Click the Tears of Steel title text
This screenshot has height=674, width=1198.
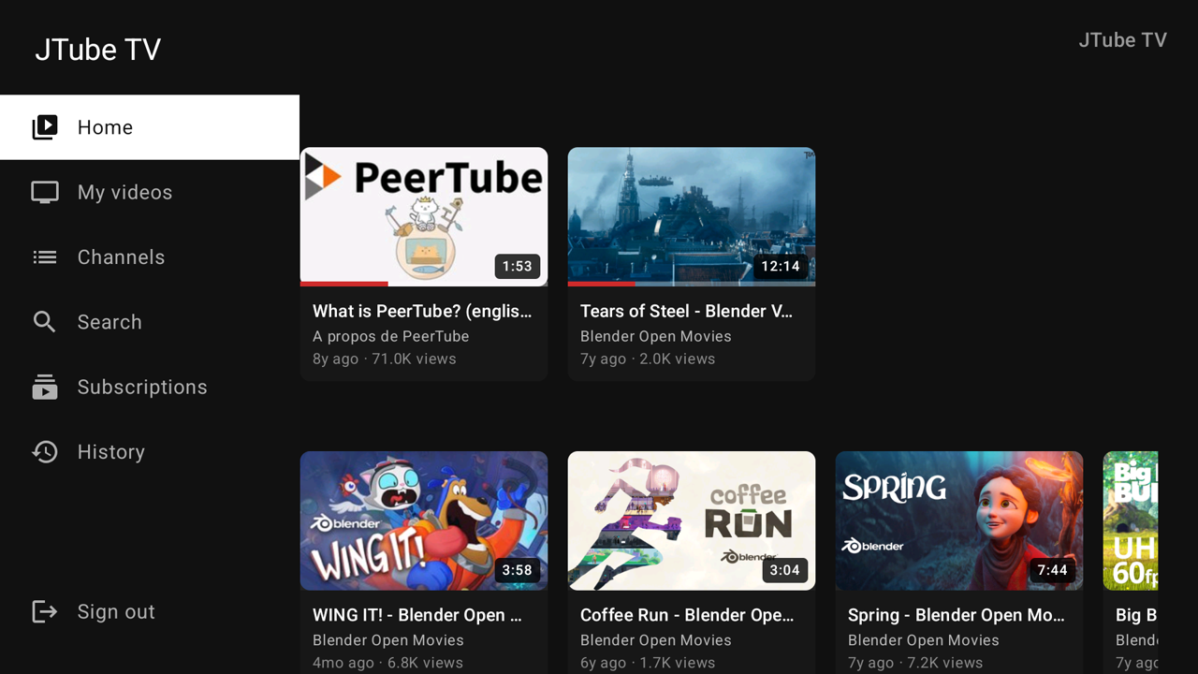click(686, 312)
